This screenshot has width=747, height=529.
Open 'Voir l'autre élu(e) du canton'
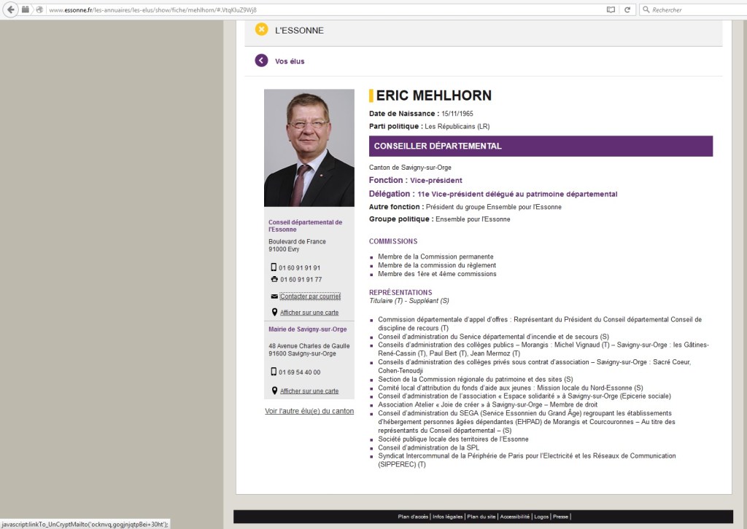309,411
